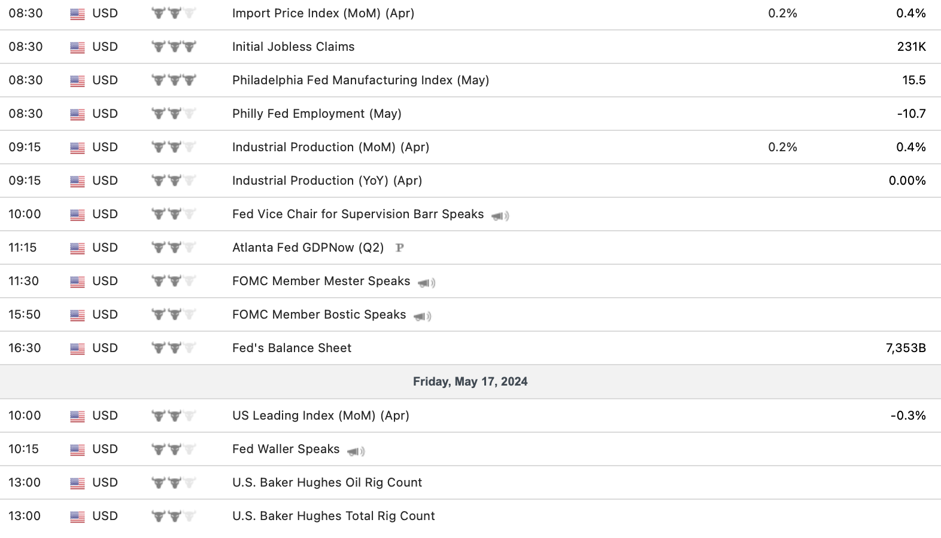
Task: Open Industrial Production (YoY) (Apr) details
Action: coord(327,181)
